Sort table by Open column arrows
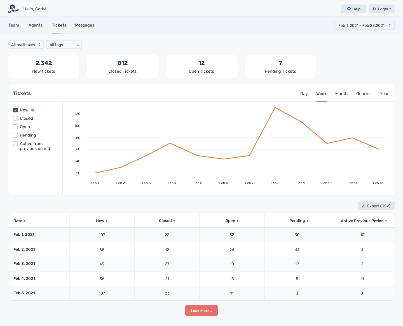 238,221
